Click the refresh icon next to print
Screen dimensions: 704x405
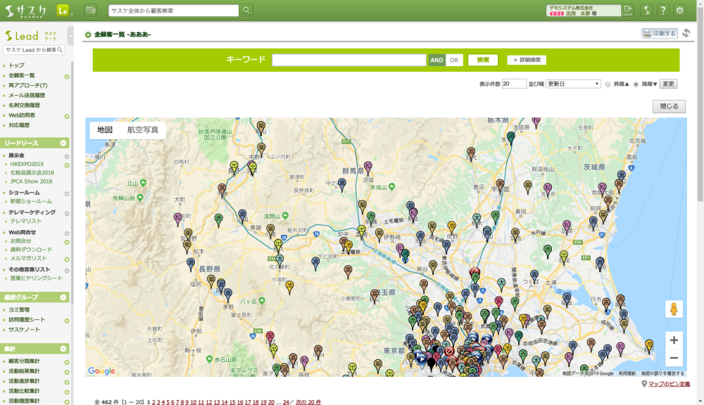(686, 33)
